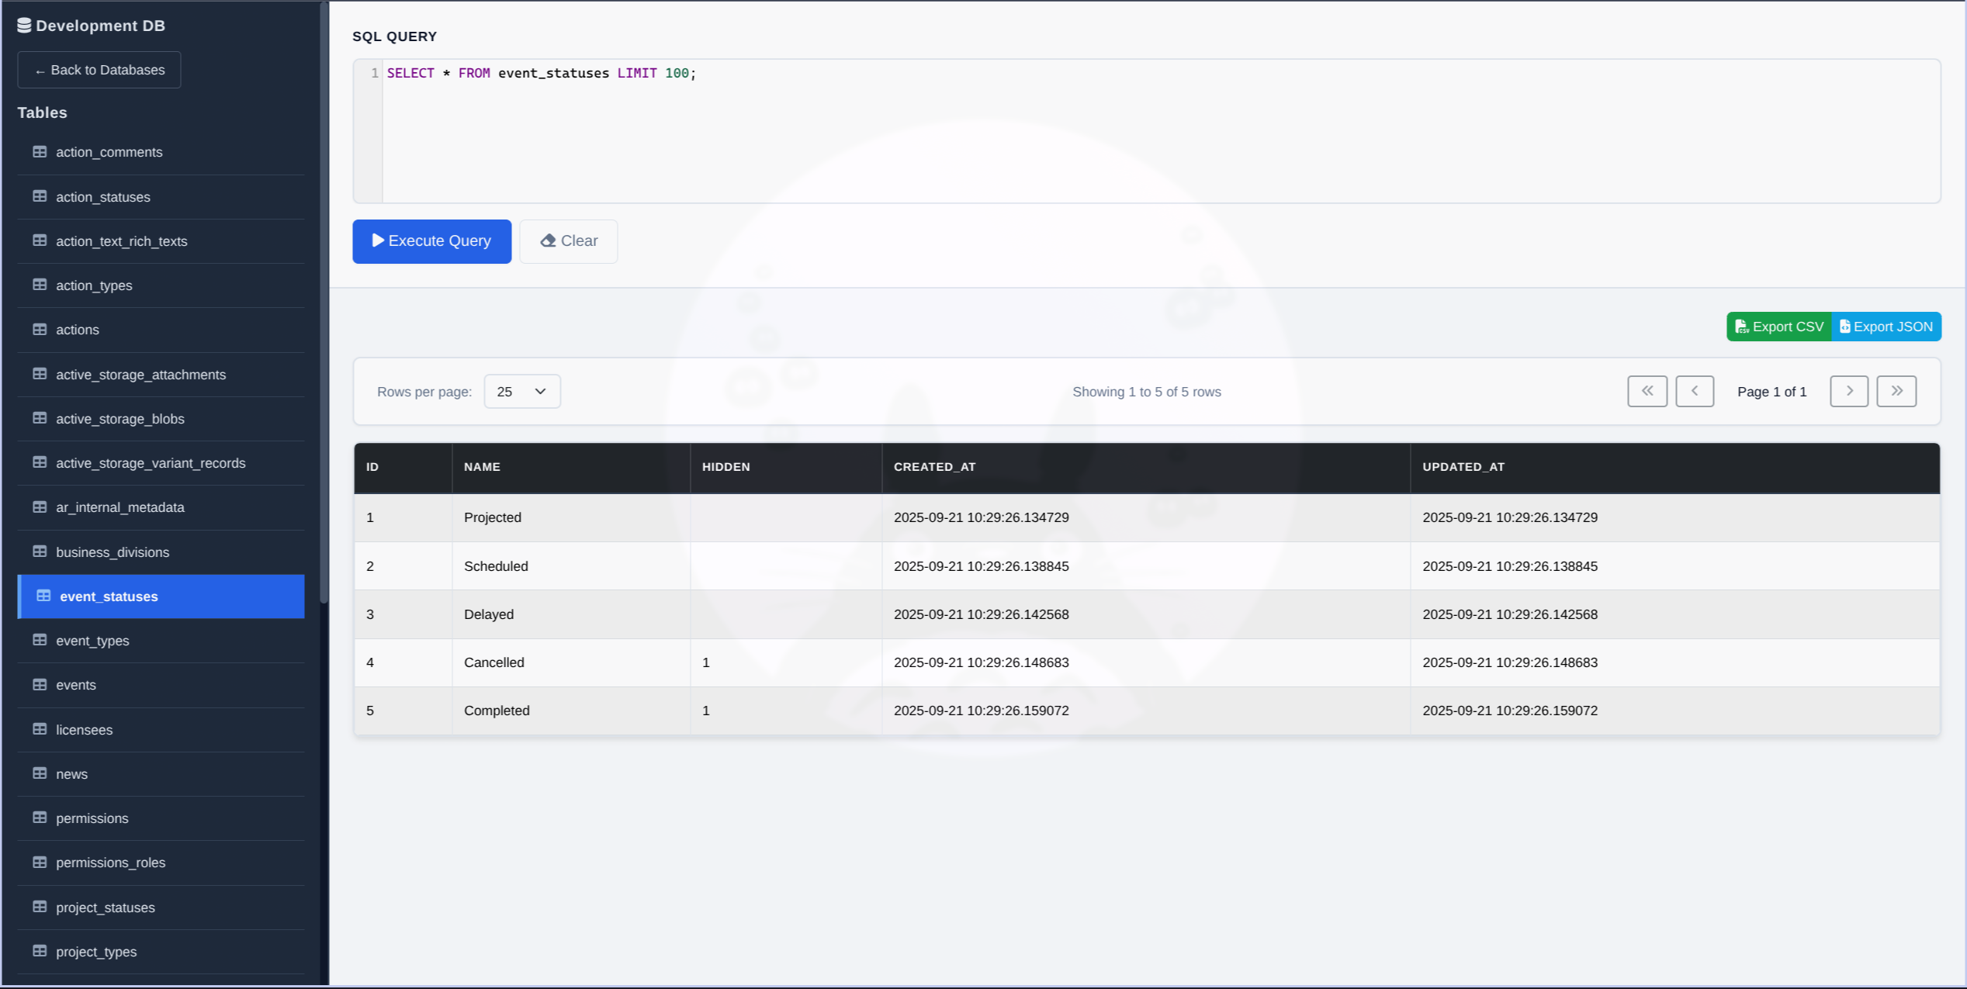Open the events table
The height and width of the screenshot is (989, 1967).
pos(75,685)
